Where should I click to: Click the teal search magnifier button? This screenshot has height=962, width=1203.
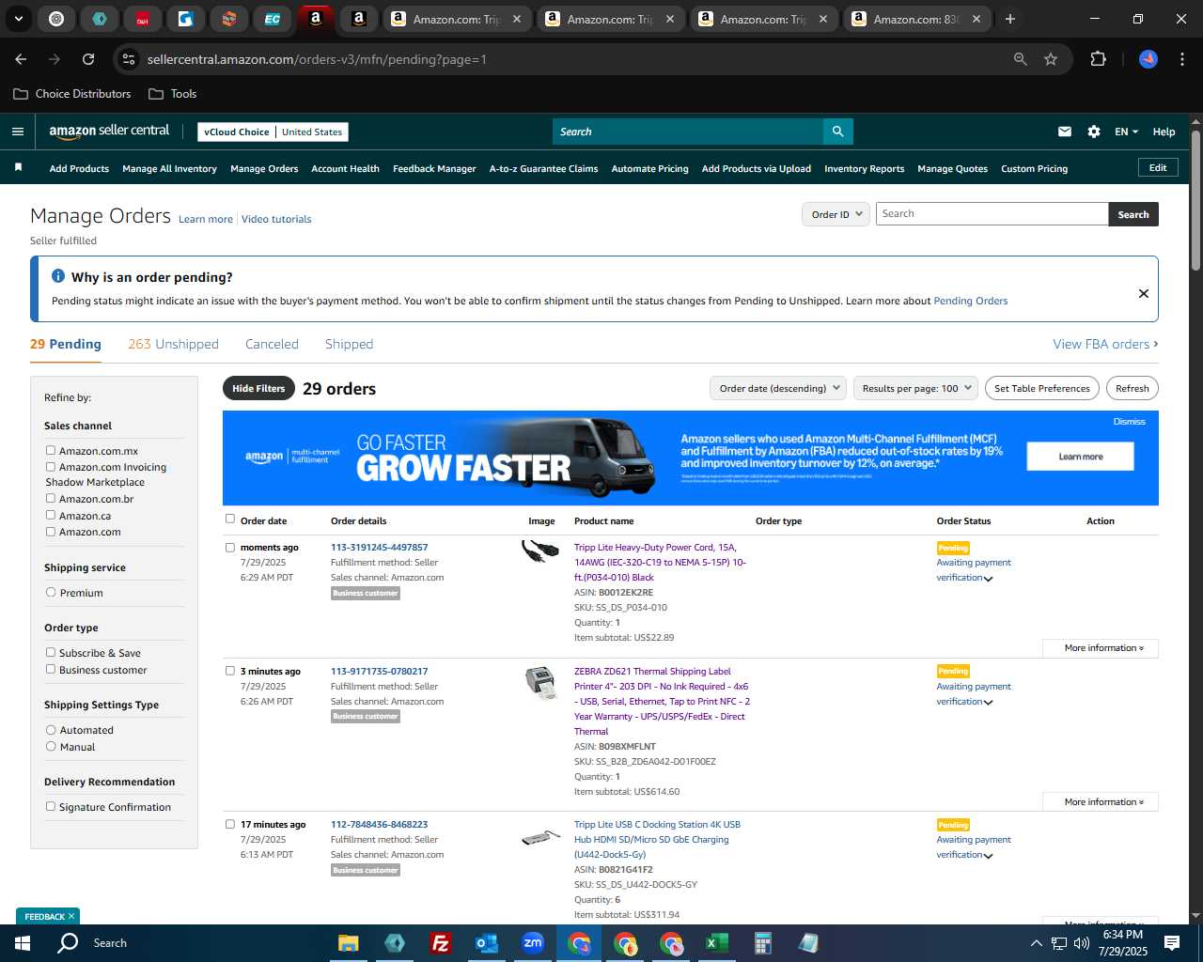point(837,132)
